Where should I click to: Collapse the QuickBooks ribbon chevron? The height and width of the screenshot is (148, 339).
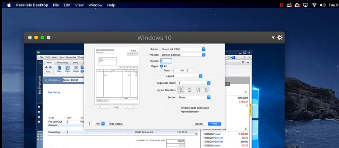[x=248, y=62]
